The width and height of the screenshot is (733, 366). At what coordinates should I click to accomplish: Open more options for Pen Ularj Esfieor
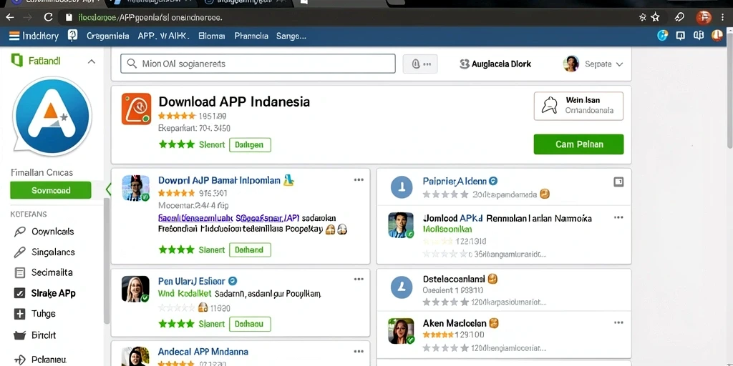click(x=359, y=280)
